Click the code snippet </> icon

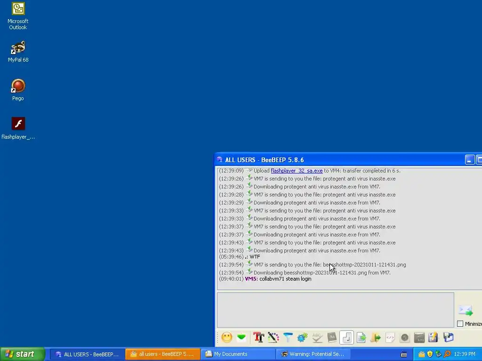point(390,337)
